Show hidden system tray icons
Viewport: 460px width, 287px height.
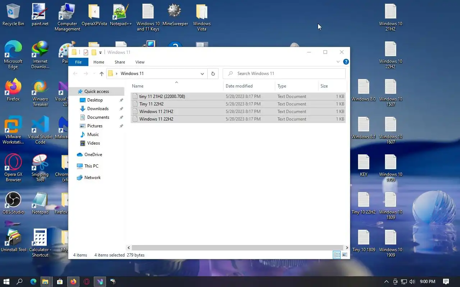386,282
